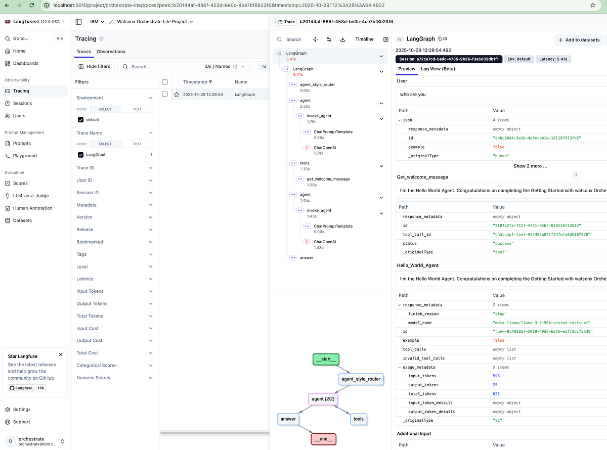Click Add to datasets button
The image size is (607, 450).
click(579, 39)
